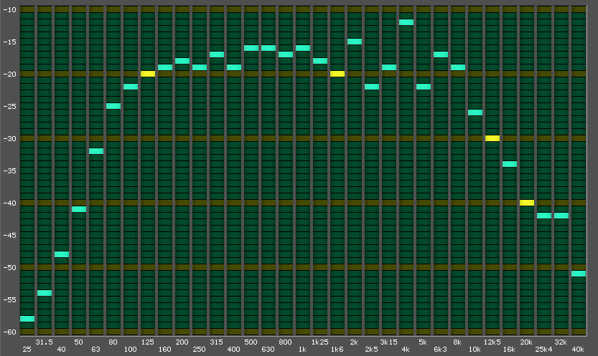This screenshot has width=598, height=356.
Task: Select the "-20" dB scale label
Action: click(x=10, y=74)
